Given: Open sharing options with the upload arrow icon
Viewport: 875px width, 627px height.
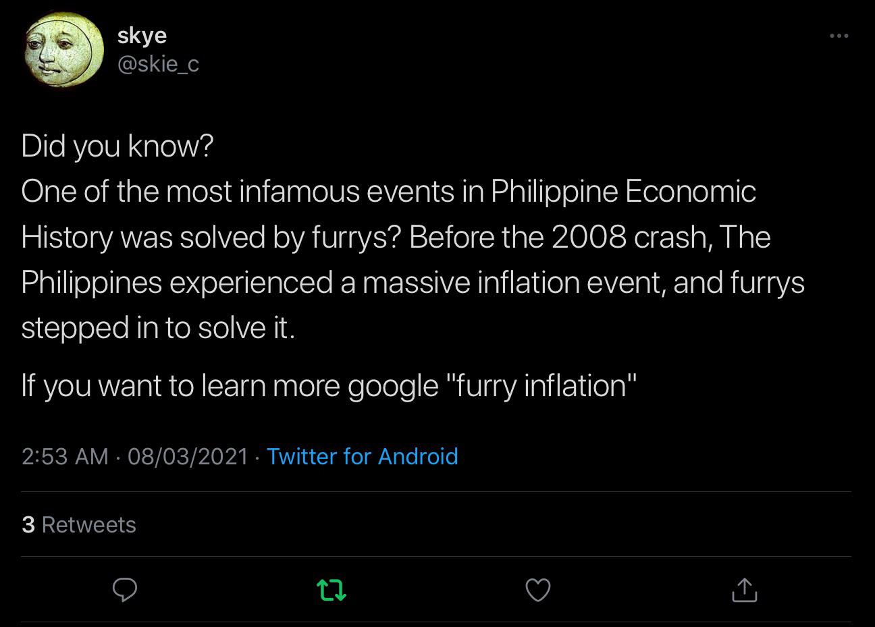Looking at the screenshot, I should click(x=745, y=590).
